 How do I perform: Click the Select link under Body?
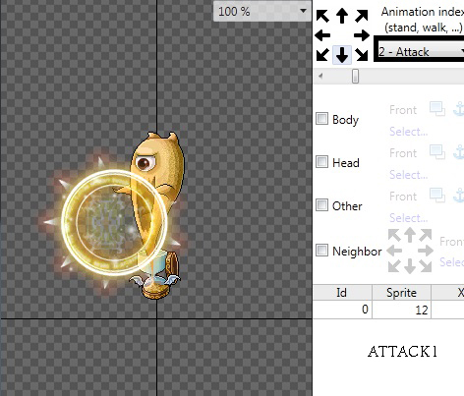coord(408,132)
